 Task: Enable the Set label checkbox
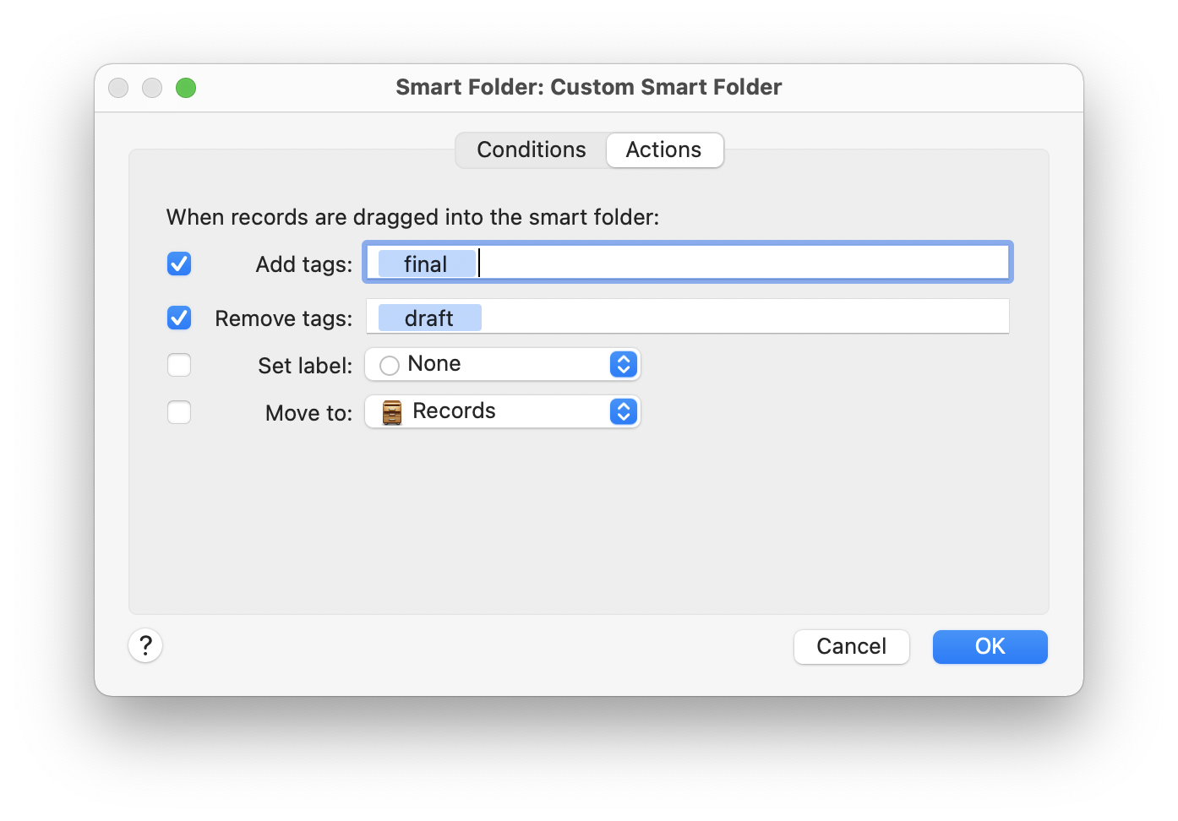click(x=179, y=365)
